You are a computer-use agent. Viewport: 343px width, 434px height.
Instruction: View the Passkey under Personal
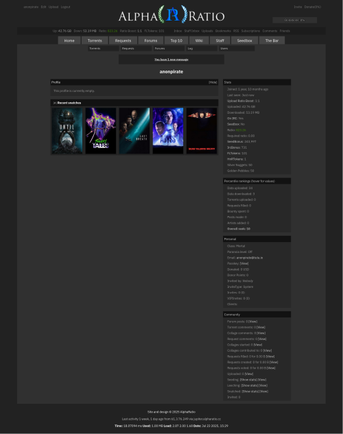244,263
